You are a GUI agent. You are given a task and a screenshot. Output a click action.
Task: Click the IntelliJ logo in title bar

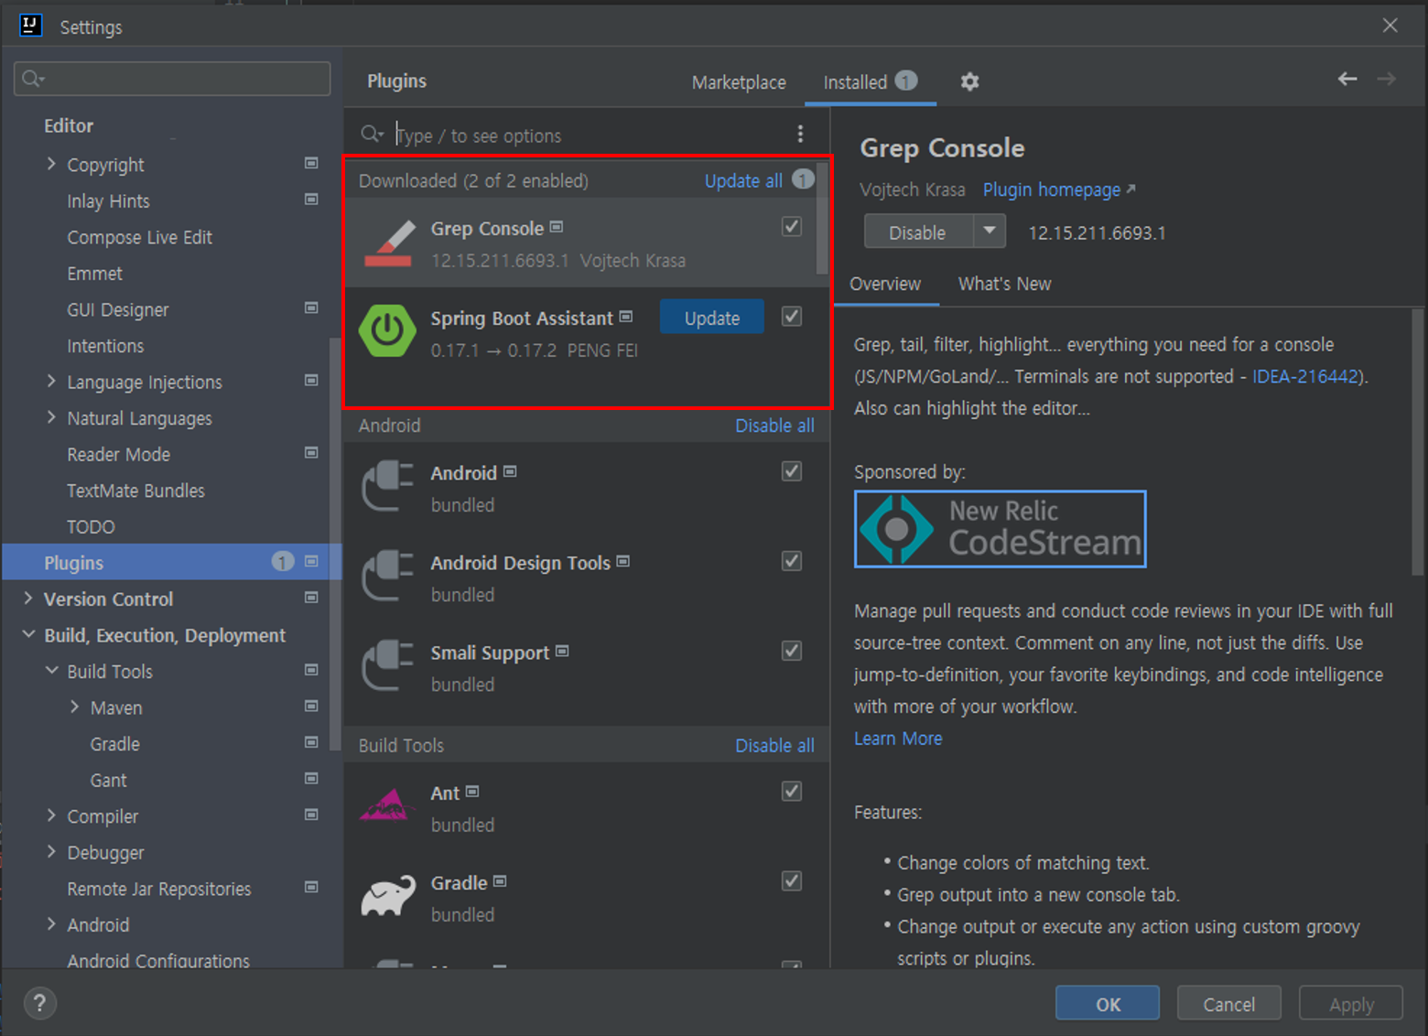(31, 26)
